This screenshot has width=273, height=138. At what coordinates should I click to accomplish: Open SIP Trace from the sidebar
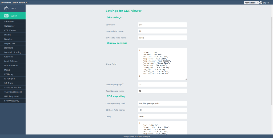point(9,83)
